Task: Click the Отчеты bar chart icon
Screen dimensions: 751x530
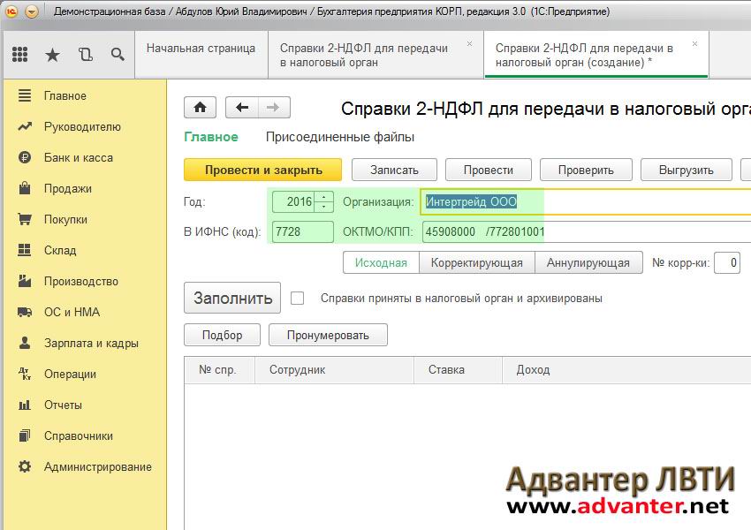Action: click(x=25, y=405)
